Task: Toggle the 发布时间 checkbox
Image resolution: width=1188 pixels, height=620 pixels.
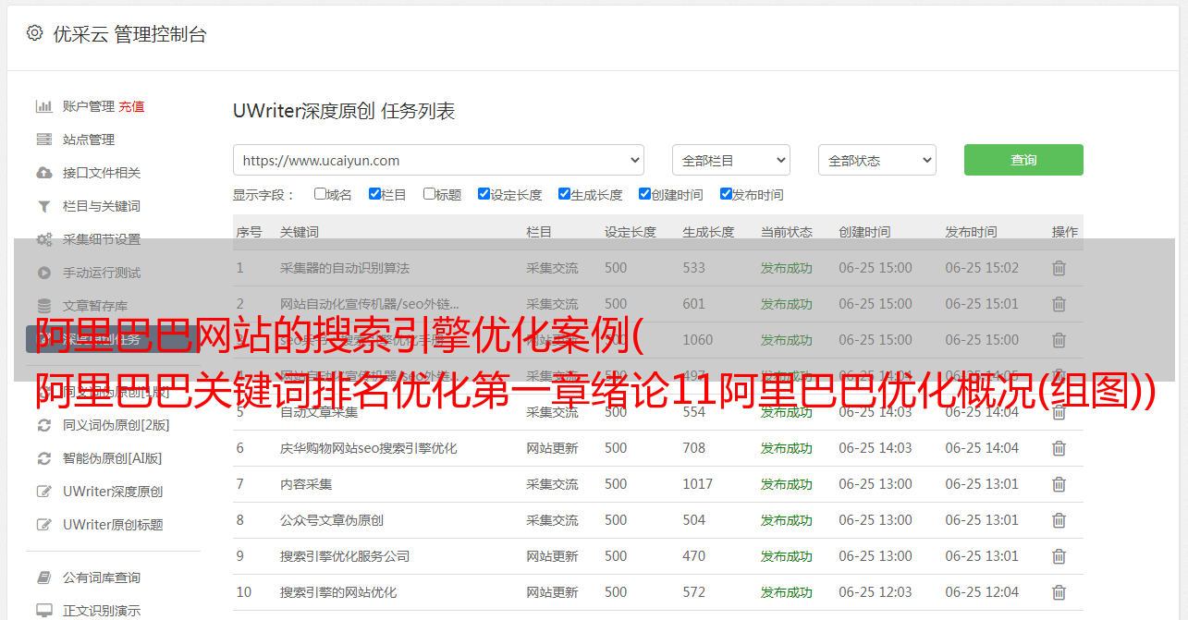Action: tap(726, 194)
